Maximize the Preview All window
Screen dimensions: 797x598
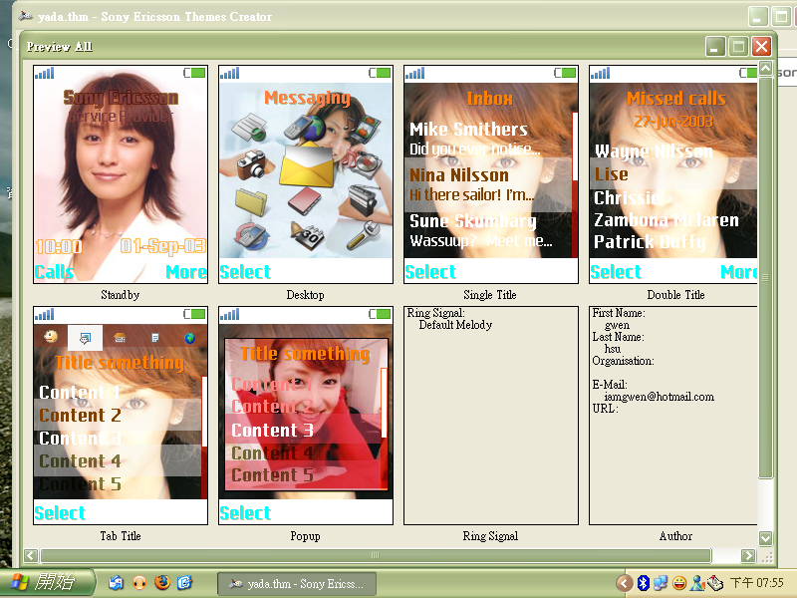click(x=738, y=47)
